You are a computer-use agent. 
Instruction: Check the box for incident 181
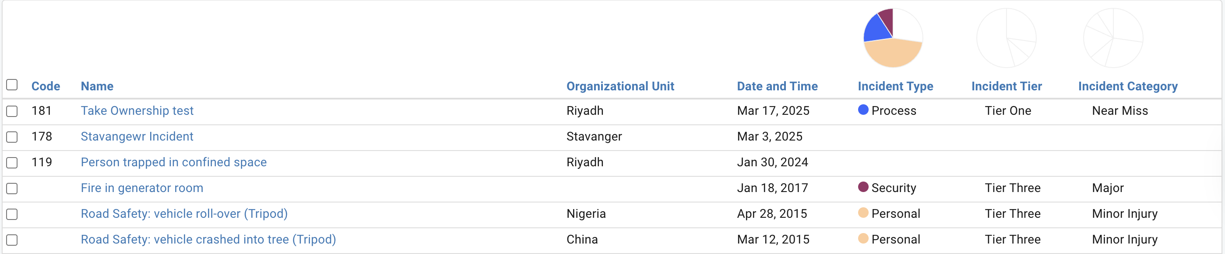coord(12,111)
